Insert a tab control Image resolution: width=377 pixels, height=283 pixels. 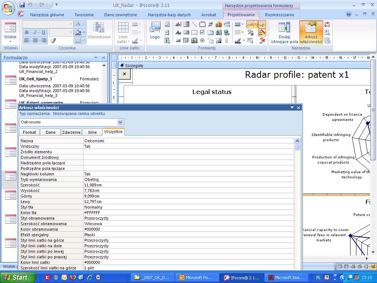tap(210, 32)
